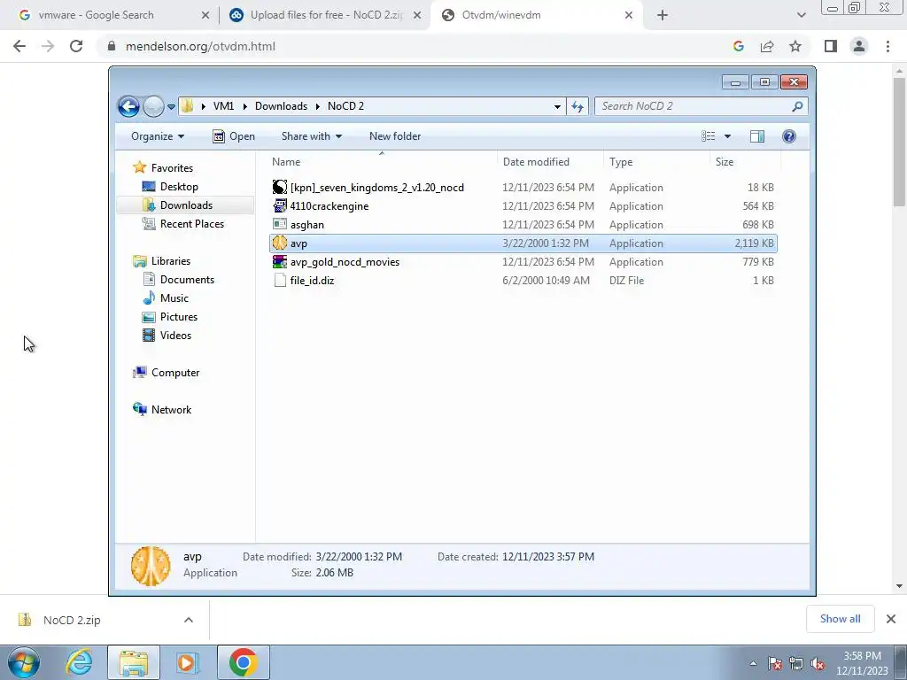Sort by Date modified column header
The image size is (907, 680).
tap(549, 162)
